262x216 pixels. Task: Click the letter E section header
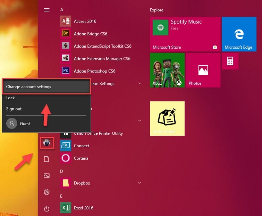61,196
